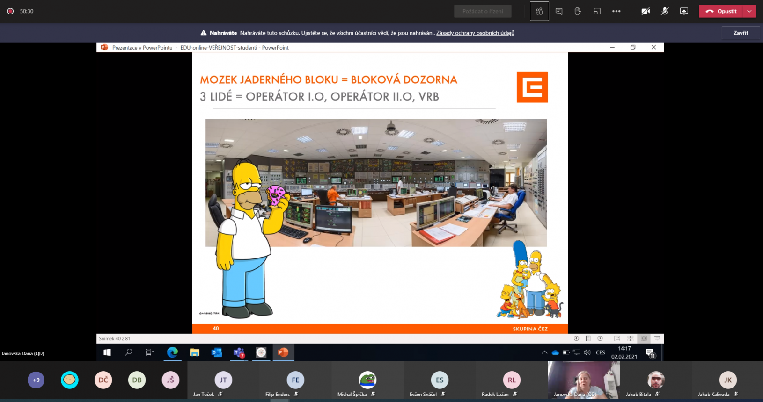Image resolution: width=763 pixels, height=402 pixels.
Task: Click the recording indicator dot
Action: click(x=10, y=11)
